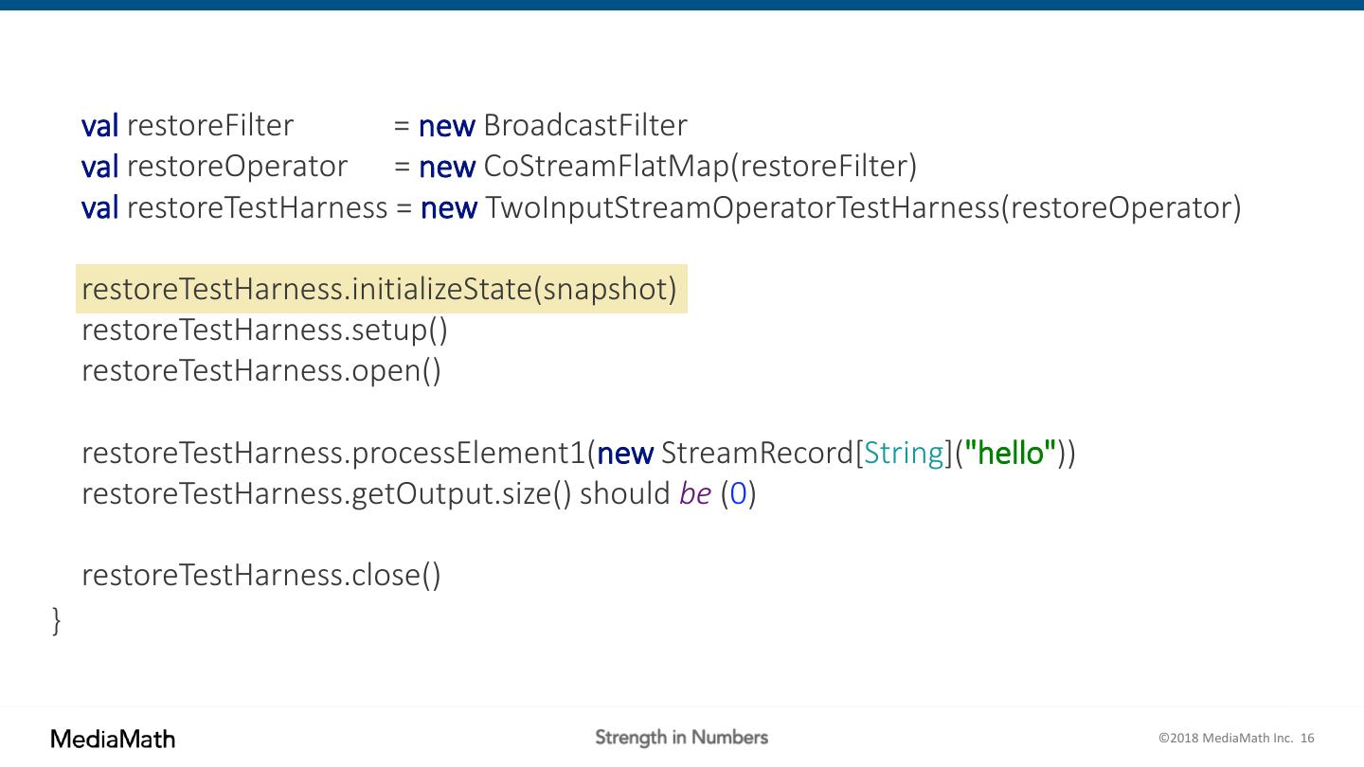Click the ©2018 MediaMath Inc. copyright text
1364x767 pixels.
1225,739
